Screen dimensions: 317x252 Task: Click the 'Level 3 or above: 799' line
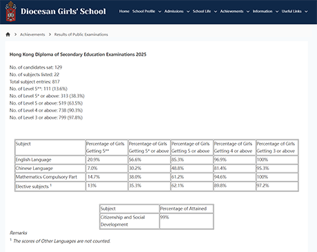tap(46, 118)
